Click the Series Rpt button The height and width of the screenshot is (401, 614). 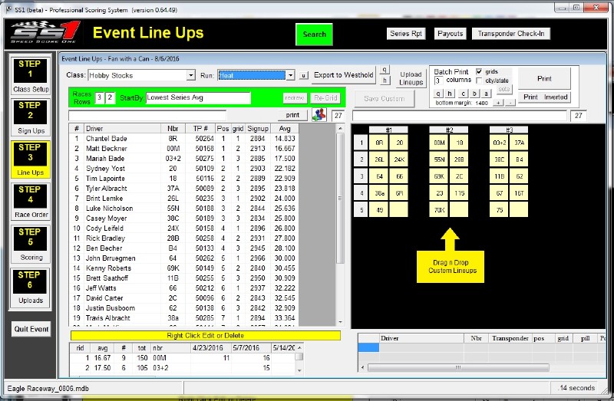pos(407,34)
